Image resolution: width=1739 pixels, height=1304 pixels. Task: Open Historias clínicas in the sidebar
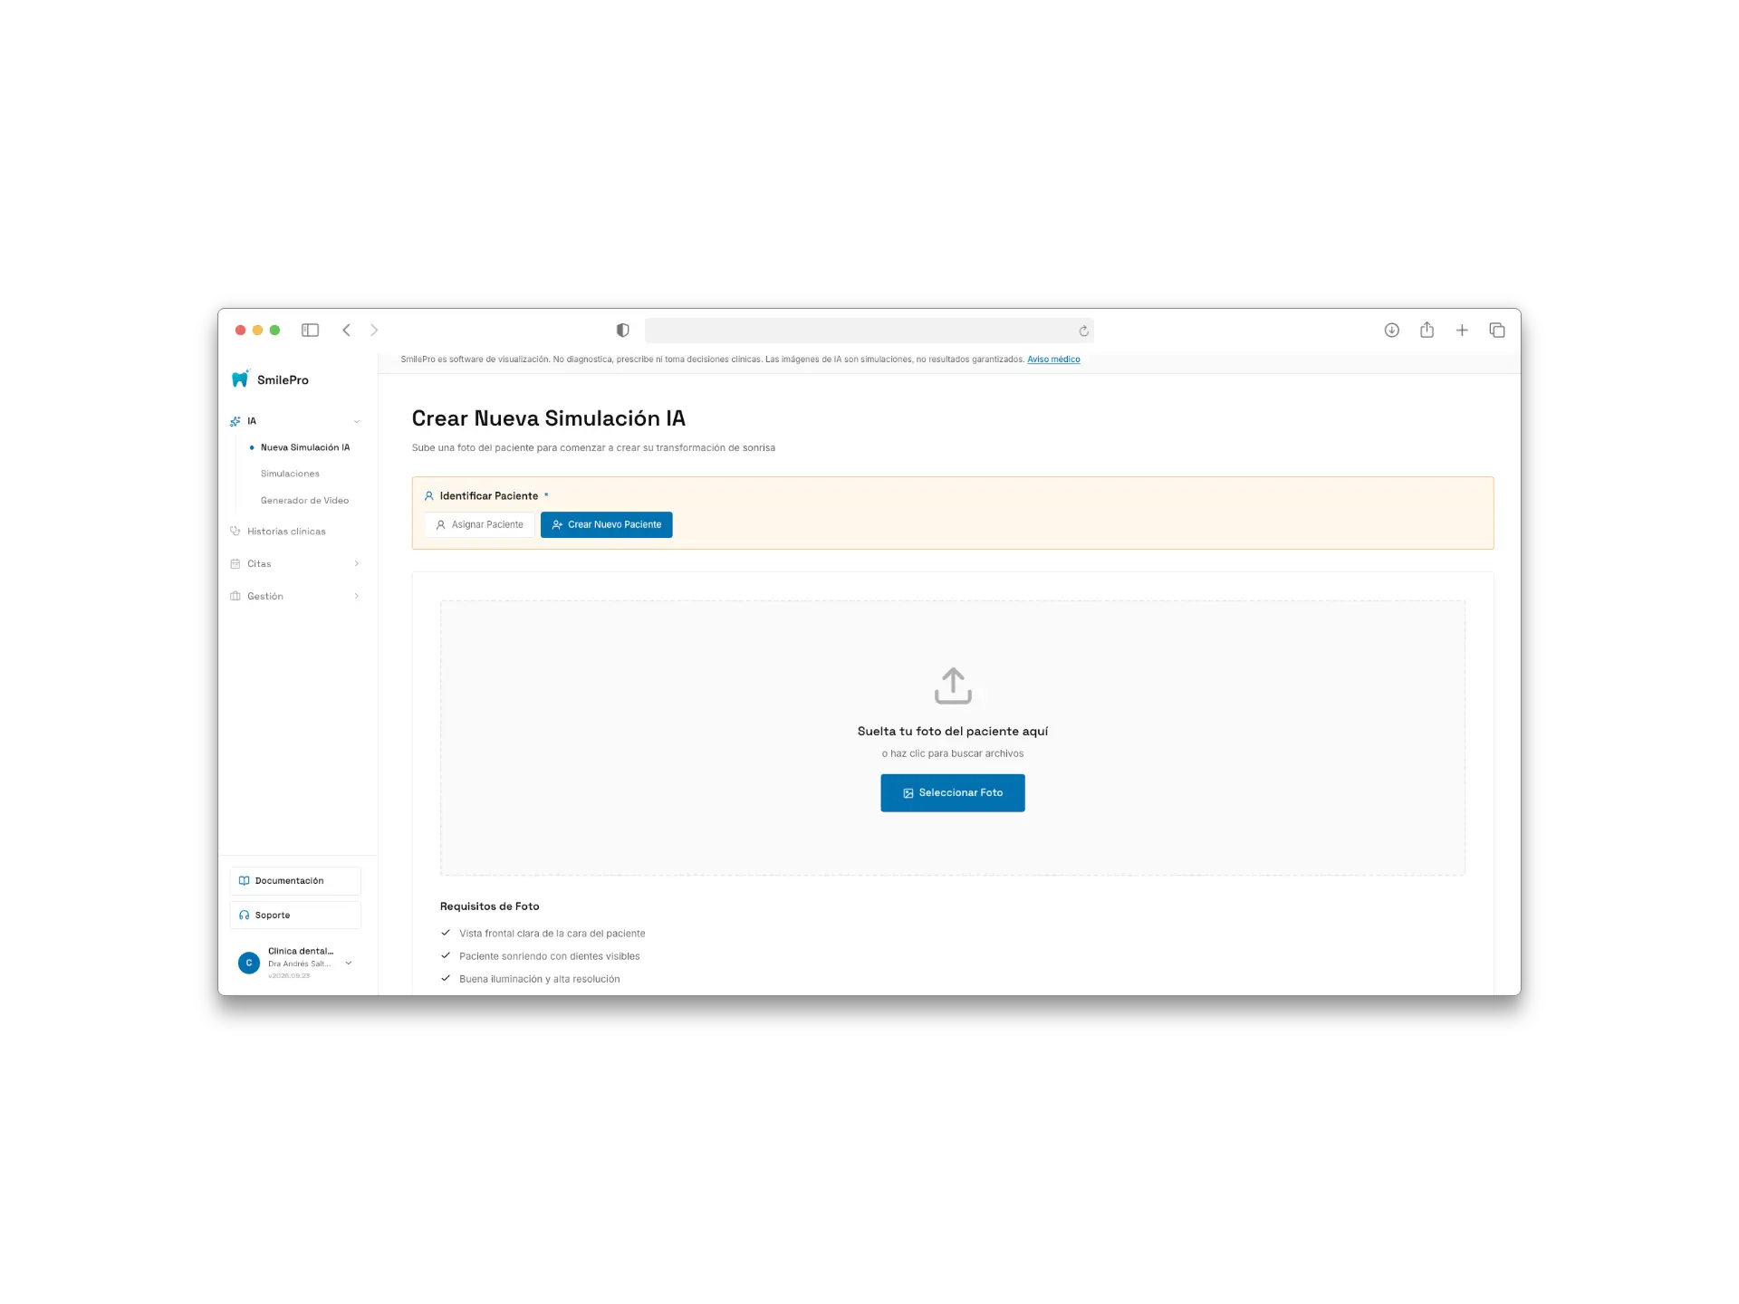click(x=286, y=532)
